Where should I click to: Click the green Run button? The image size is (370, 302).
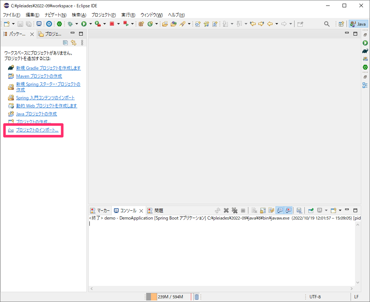click(84, 24)
